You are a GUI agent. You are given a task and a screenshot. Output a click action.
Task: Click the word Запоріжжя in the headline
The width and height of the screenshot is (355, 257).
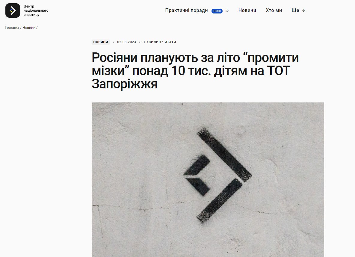[125, 84]
